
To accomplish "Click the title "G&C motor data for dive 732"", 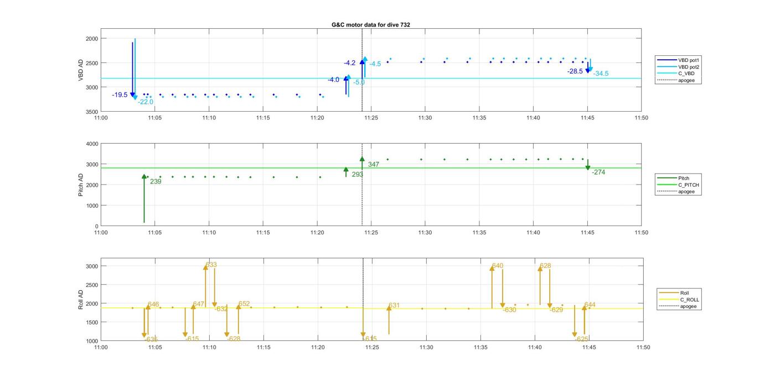I will point(371,25).
